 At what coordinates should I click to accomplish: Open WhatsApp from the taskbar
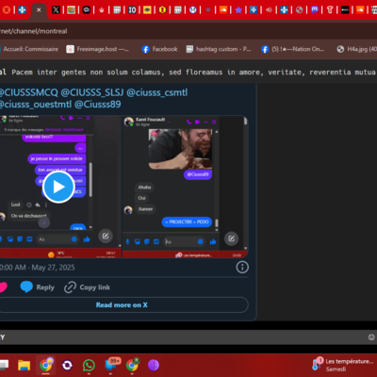(x=89, y=365)
